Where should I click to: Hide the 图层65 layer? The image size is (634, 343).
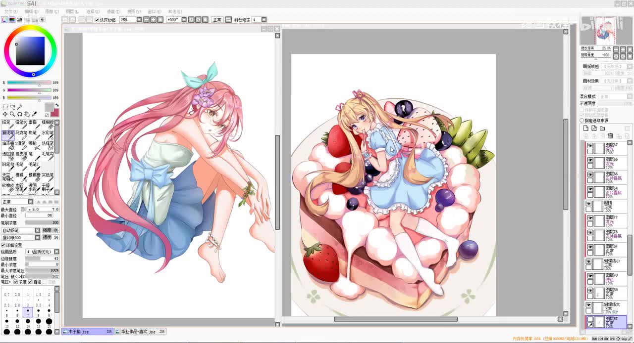(590, 160)
